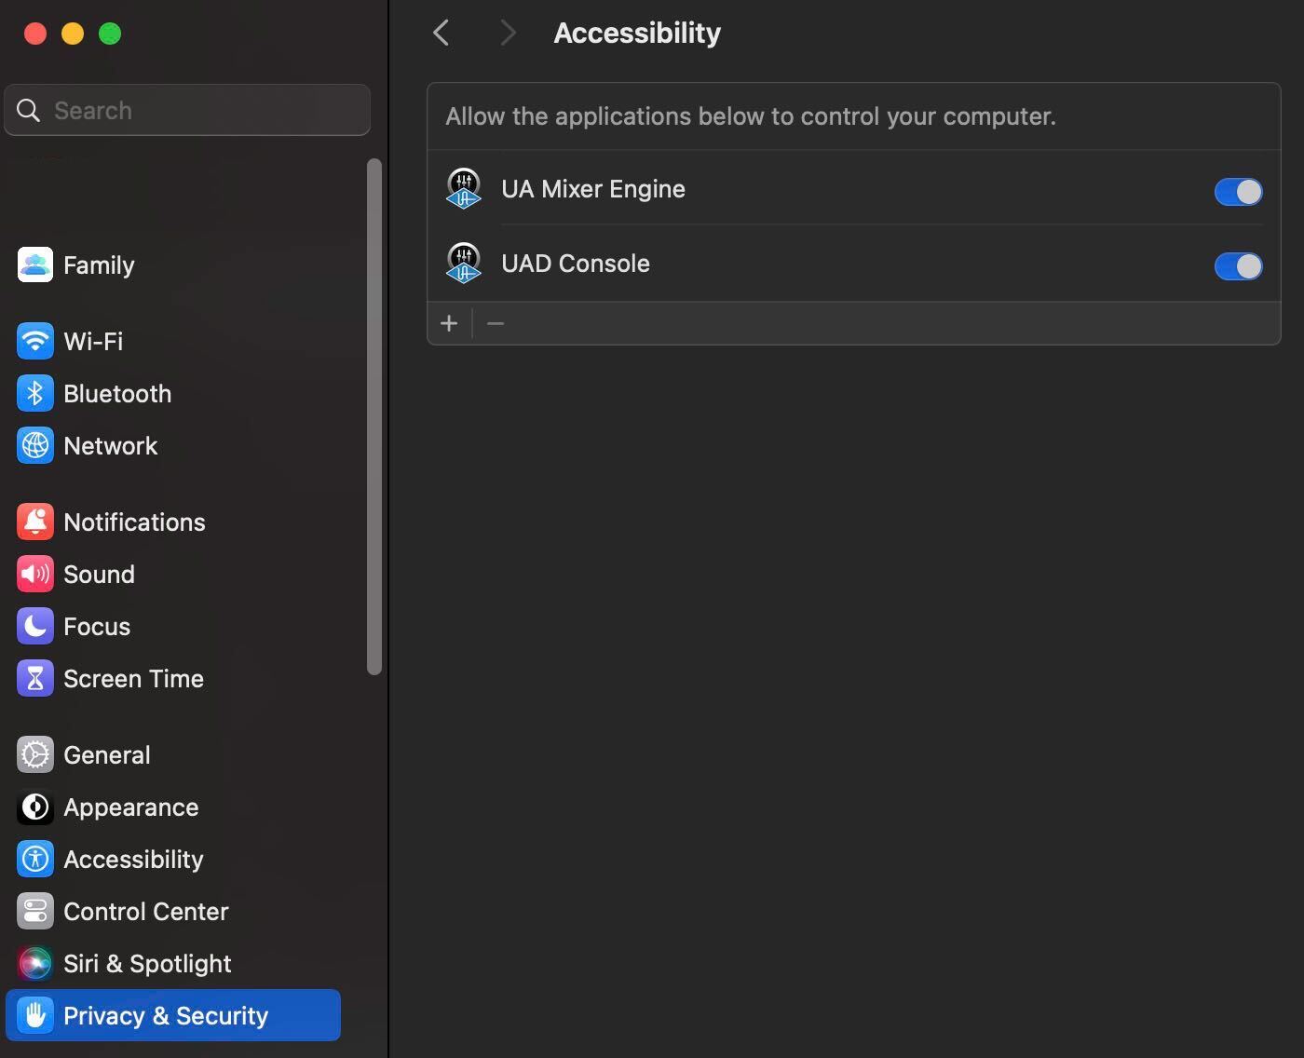Add an application with the plus button

(x=449, y=323)
